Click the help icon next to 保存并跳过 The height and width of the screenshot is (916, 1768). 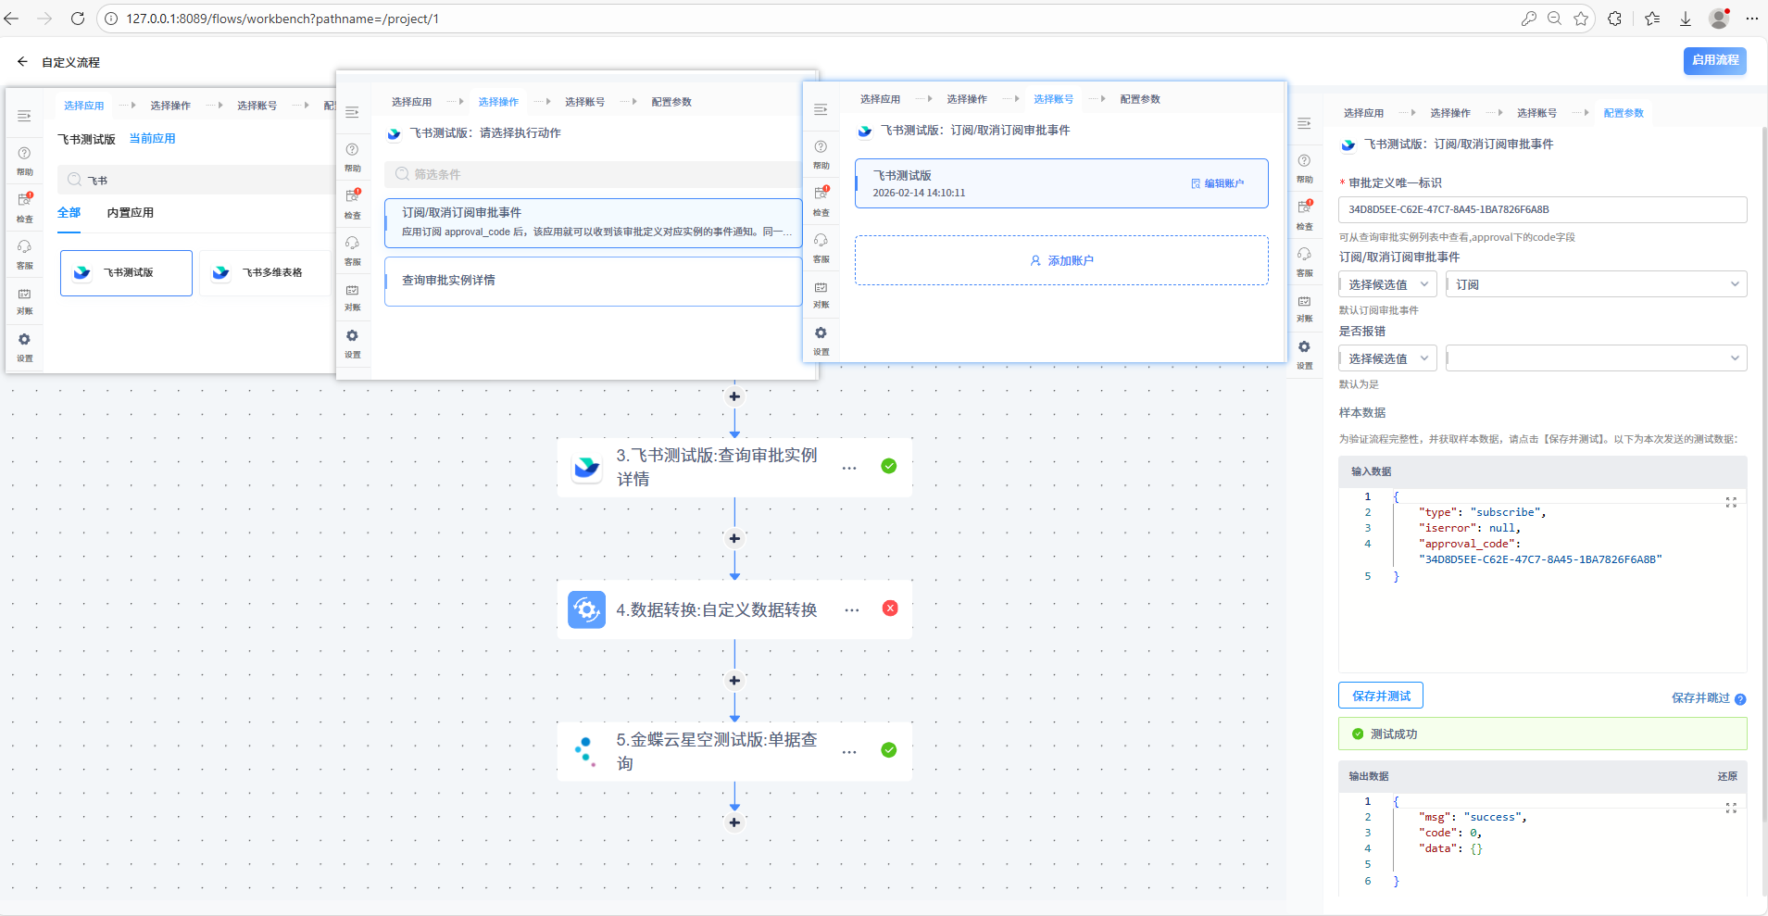(x=1740, y=699)
